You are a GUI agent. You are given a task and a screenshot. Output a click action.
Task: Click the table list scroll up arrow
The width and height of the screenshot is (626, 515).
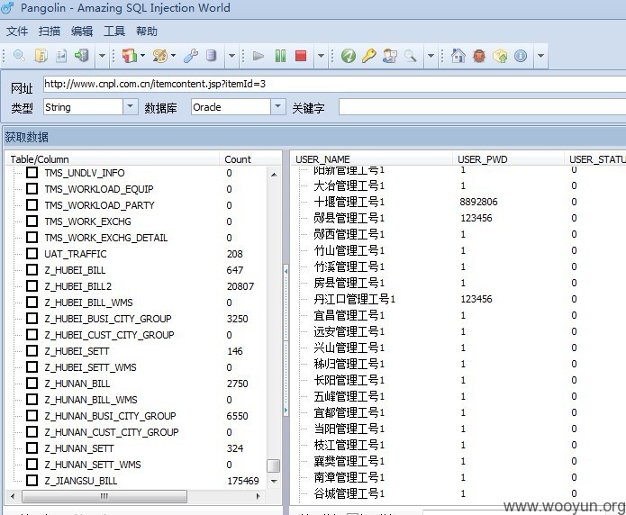(274, 175)
